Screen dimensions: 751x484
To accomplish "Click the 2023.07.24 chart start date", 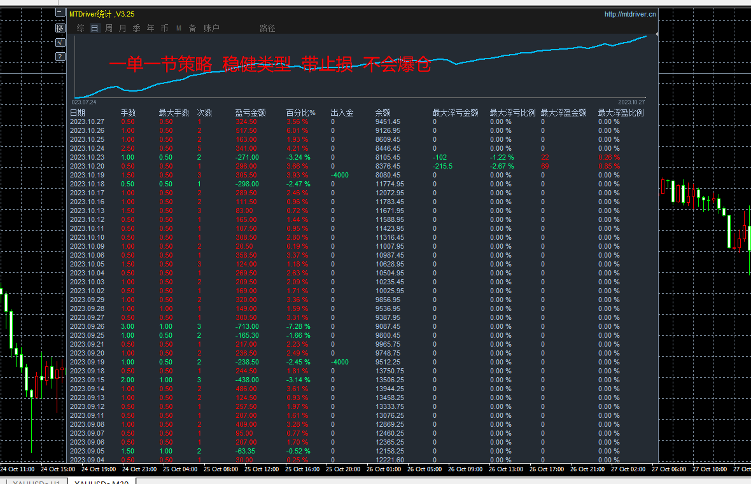I will click(84, 102).
